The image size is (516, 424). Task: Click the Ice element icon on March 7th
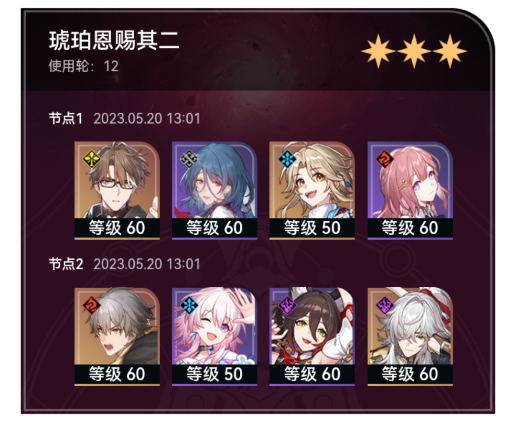pyautogui.click(x=189, y=305)
